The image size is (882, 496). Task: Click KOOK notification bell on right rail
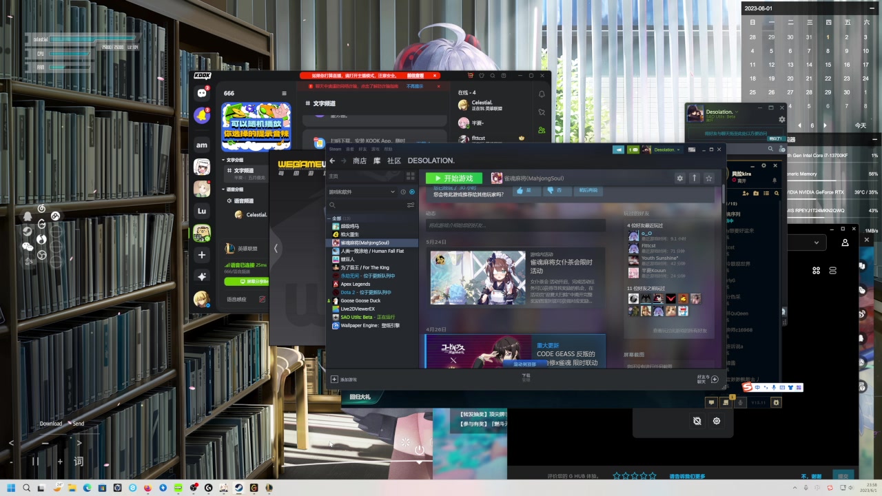(542, 94)
